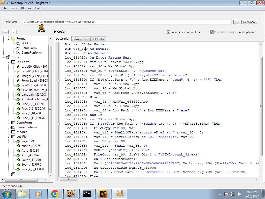The width and height of the screenshot is (265, 199).
Task: Click the FileName path input field
Action: [127, 22]
